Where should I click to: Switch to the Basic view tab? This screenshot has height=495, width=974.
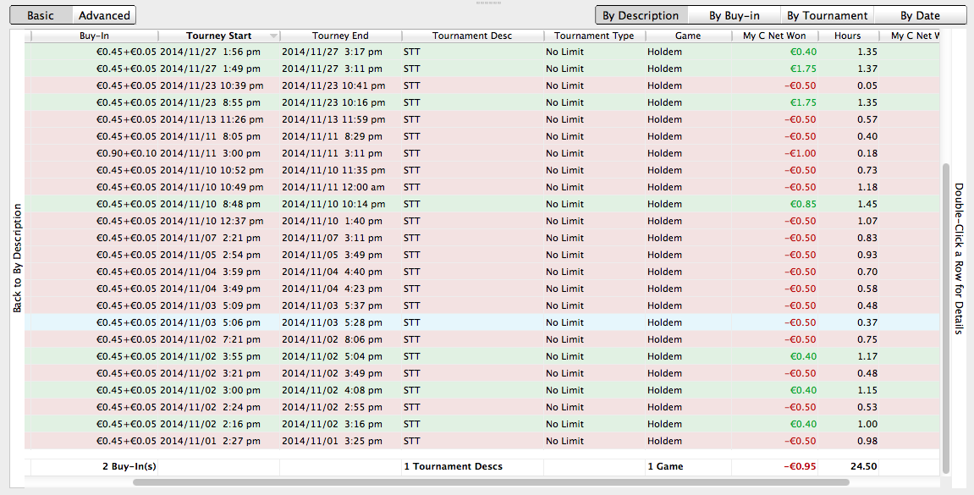pyautogui.click(x=41, y=15)
